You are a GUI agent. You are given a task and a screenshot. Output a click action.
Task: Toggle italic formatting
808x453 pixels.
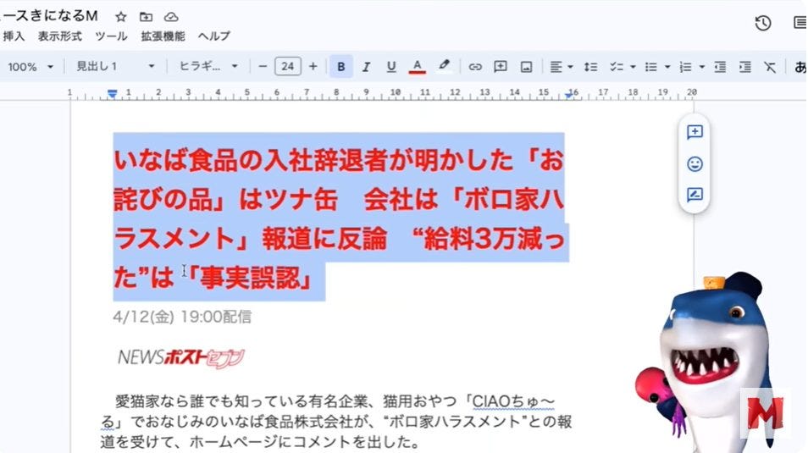[x=366, y=67]
